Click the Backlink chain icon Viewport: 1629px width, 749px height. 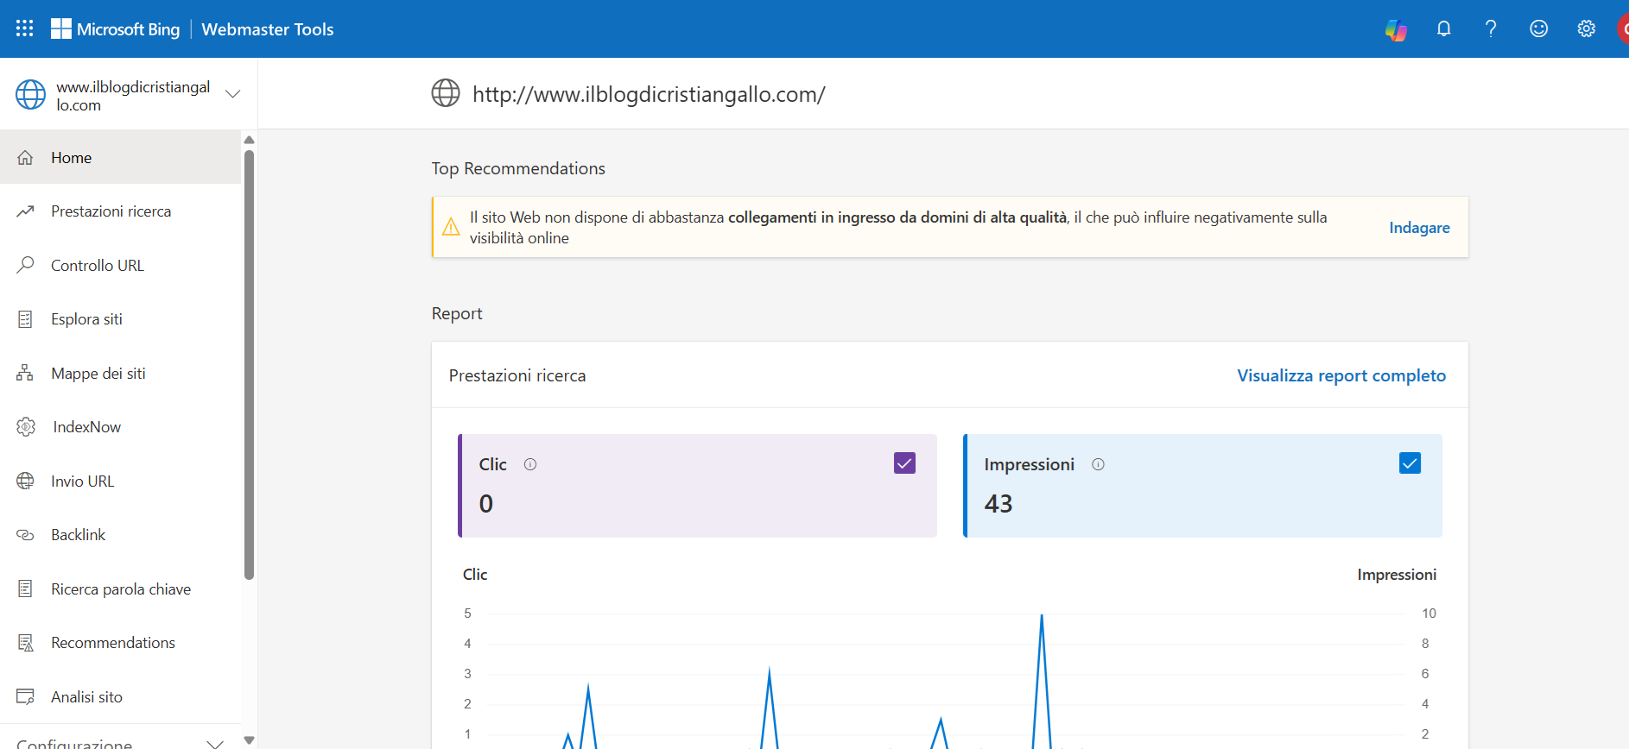25,535
